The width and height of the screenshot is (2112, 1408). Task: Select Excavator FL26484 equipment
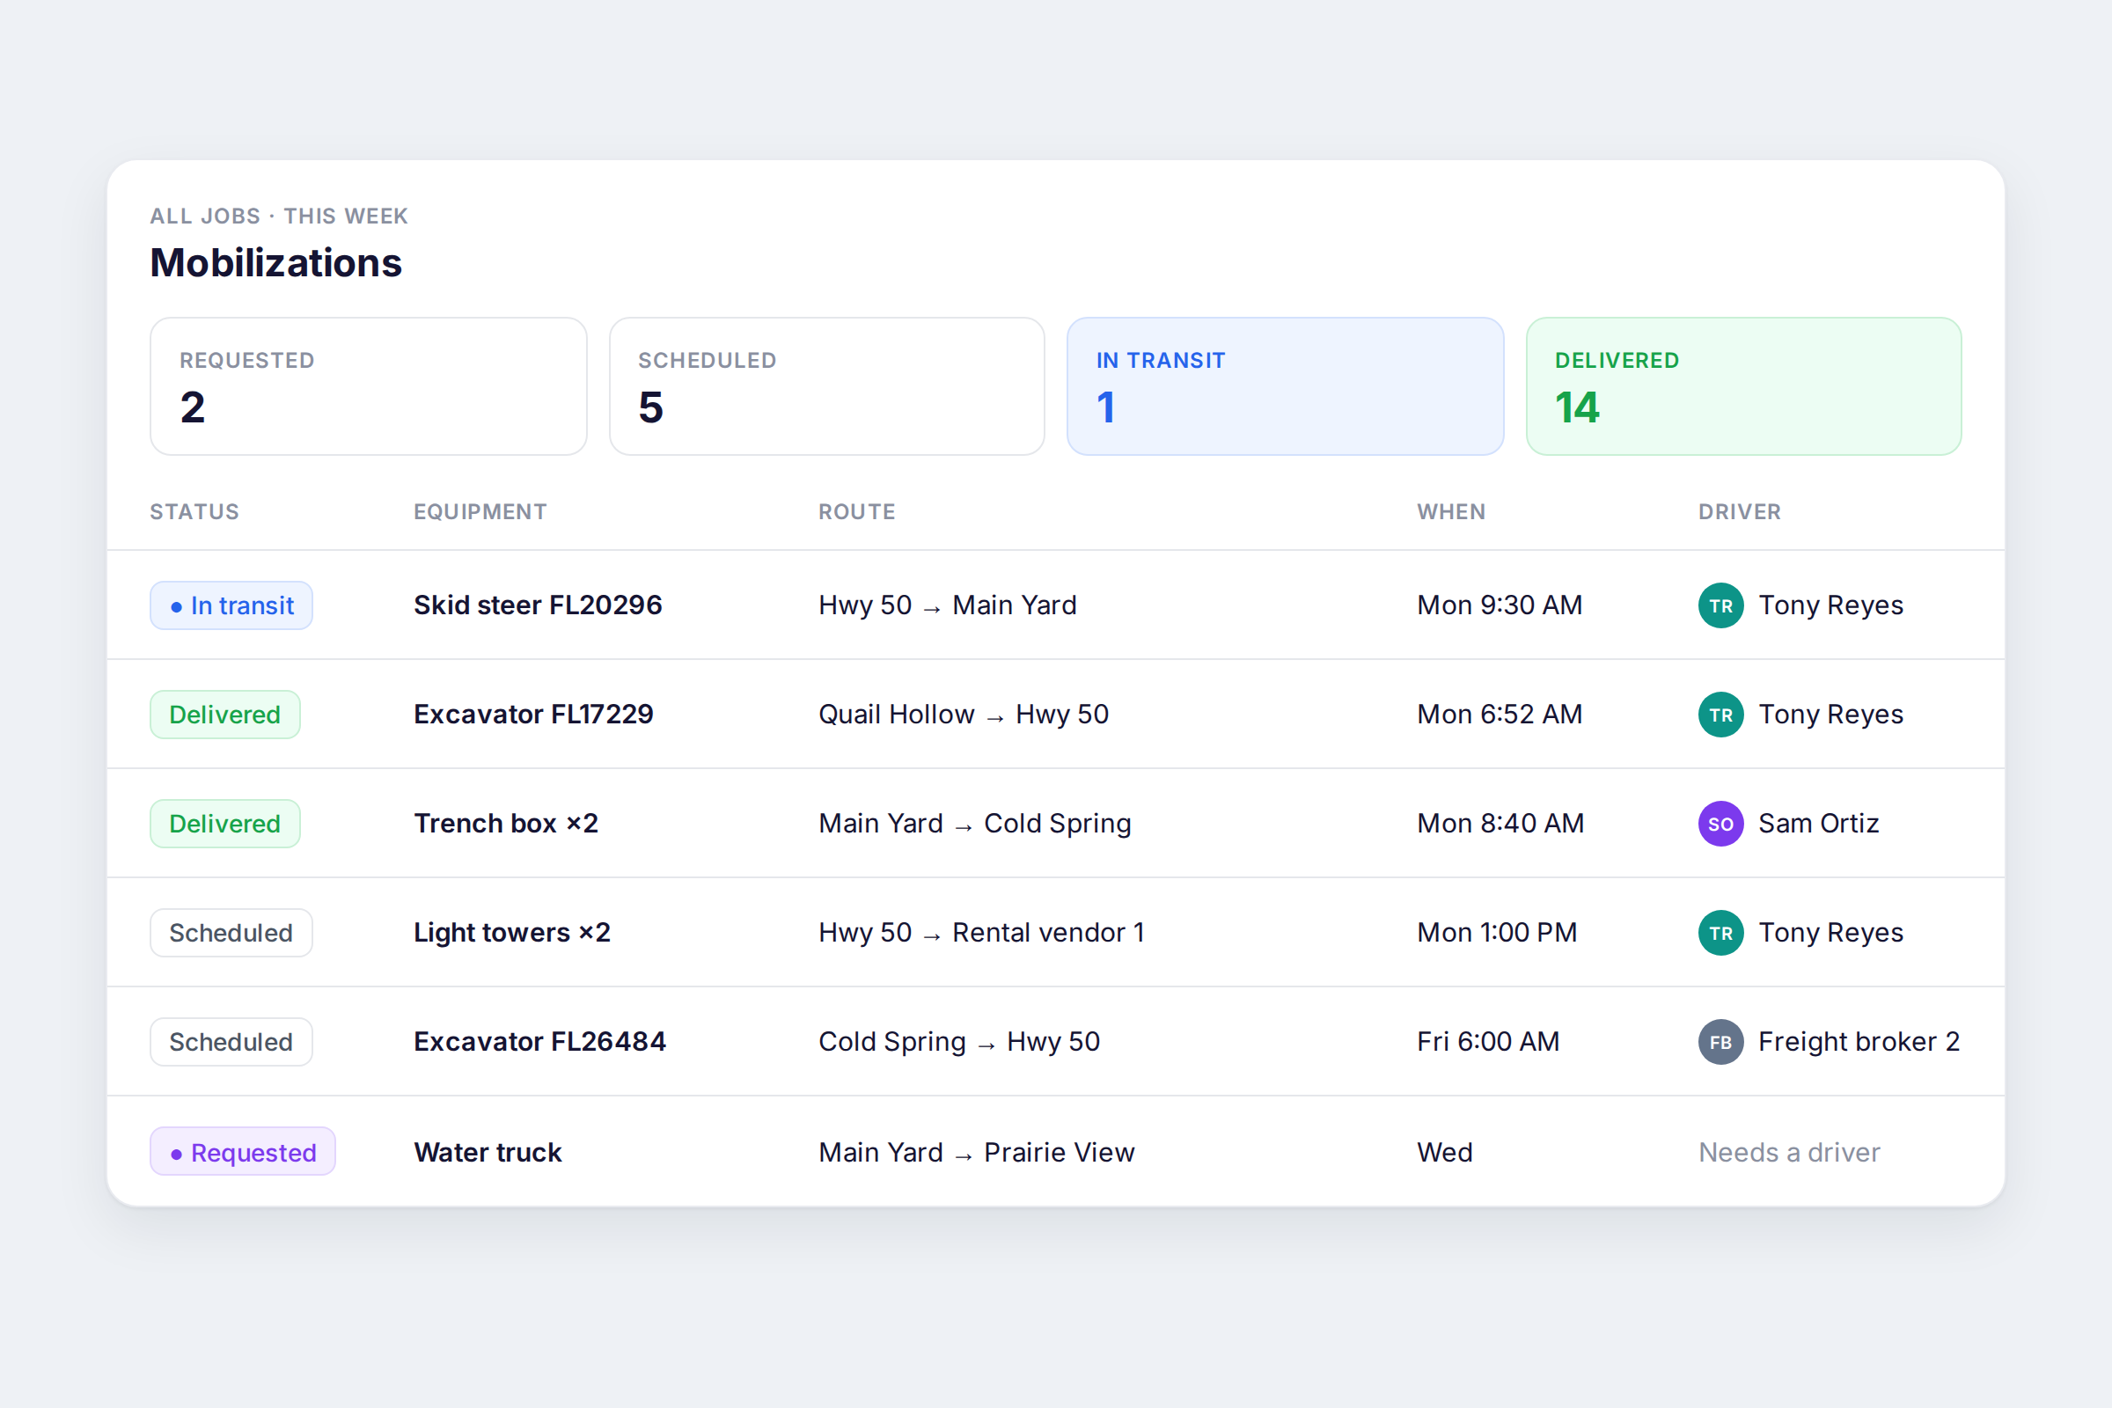pos(539,1042)
